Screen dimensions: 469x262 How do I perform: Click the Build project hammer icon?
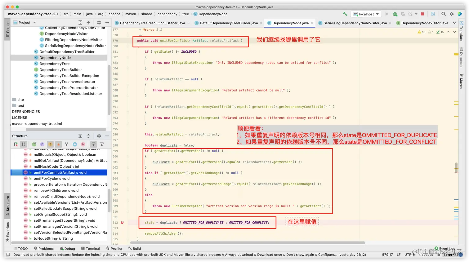pos(345,14)
